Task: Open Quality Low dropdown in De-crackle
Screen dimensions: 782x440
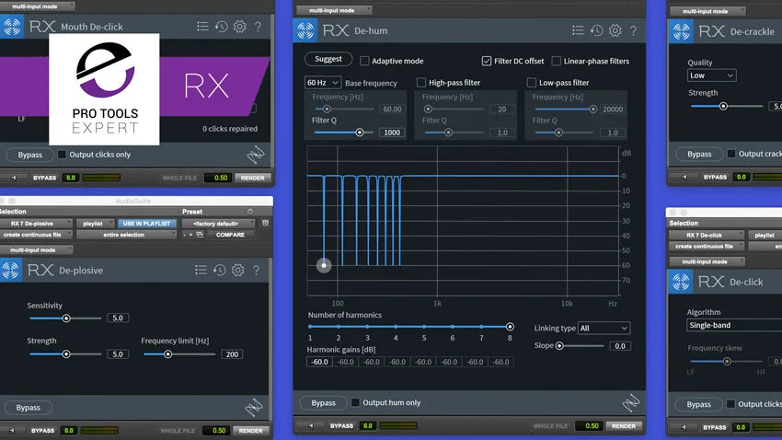Action: pos(712,75)
